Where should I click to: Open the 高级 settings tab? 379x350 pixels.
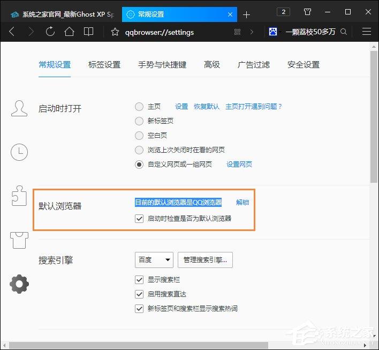point(212,65)
